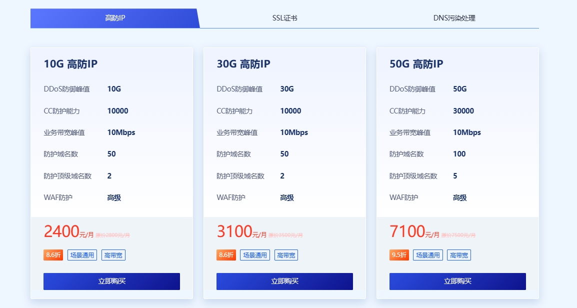Image resolution: width=577 pixels, height=308 pixels.
Task: Select the DNS污染处理 tab
Action: click(454, 18)
